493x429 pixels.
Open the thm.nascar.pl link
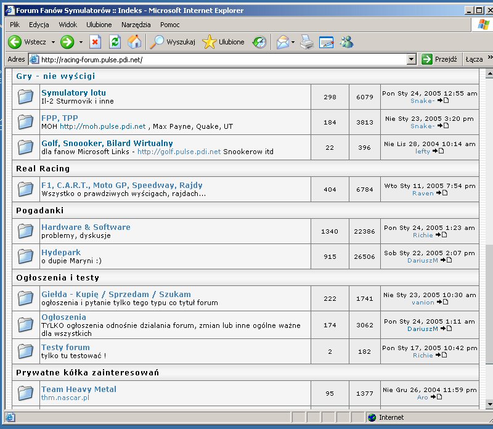pyautogui.click(x=65, y=398)
